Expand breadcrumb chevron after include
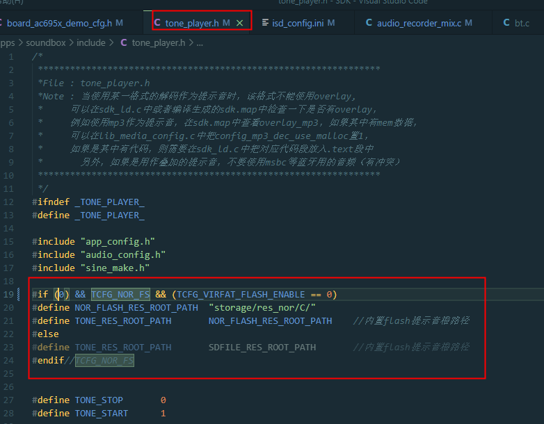 pyautogui.click(x=111, y=42)
